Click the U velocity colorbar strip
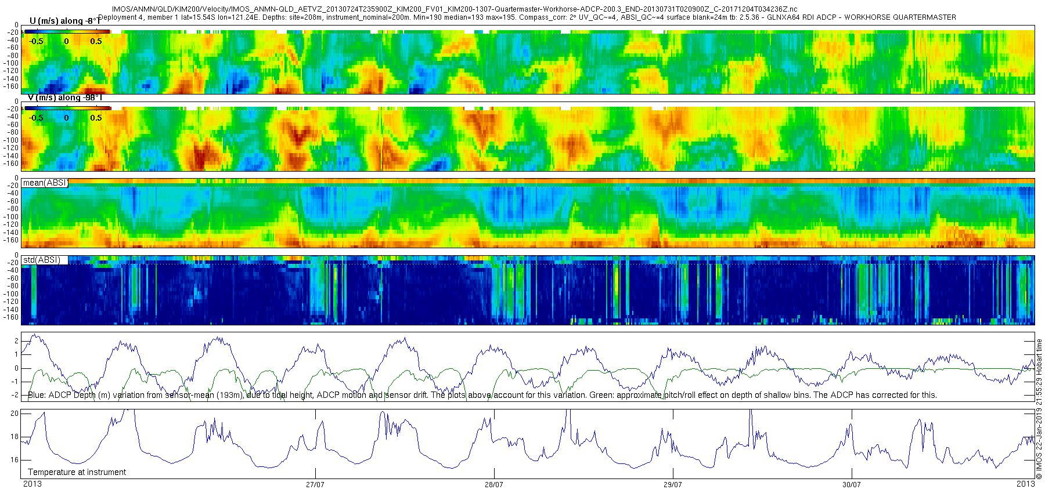The width and height of the screenshot is (1045, 493). coord(67,31)
